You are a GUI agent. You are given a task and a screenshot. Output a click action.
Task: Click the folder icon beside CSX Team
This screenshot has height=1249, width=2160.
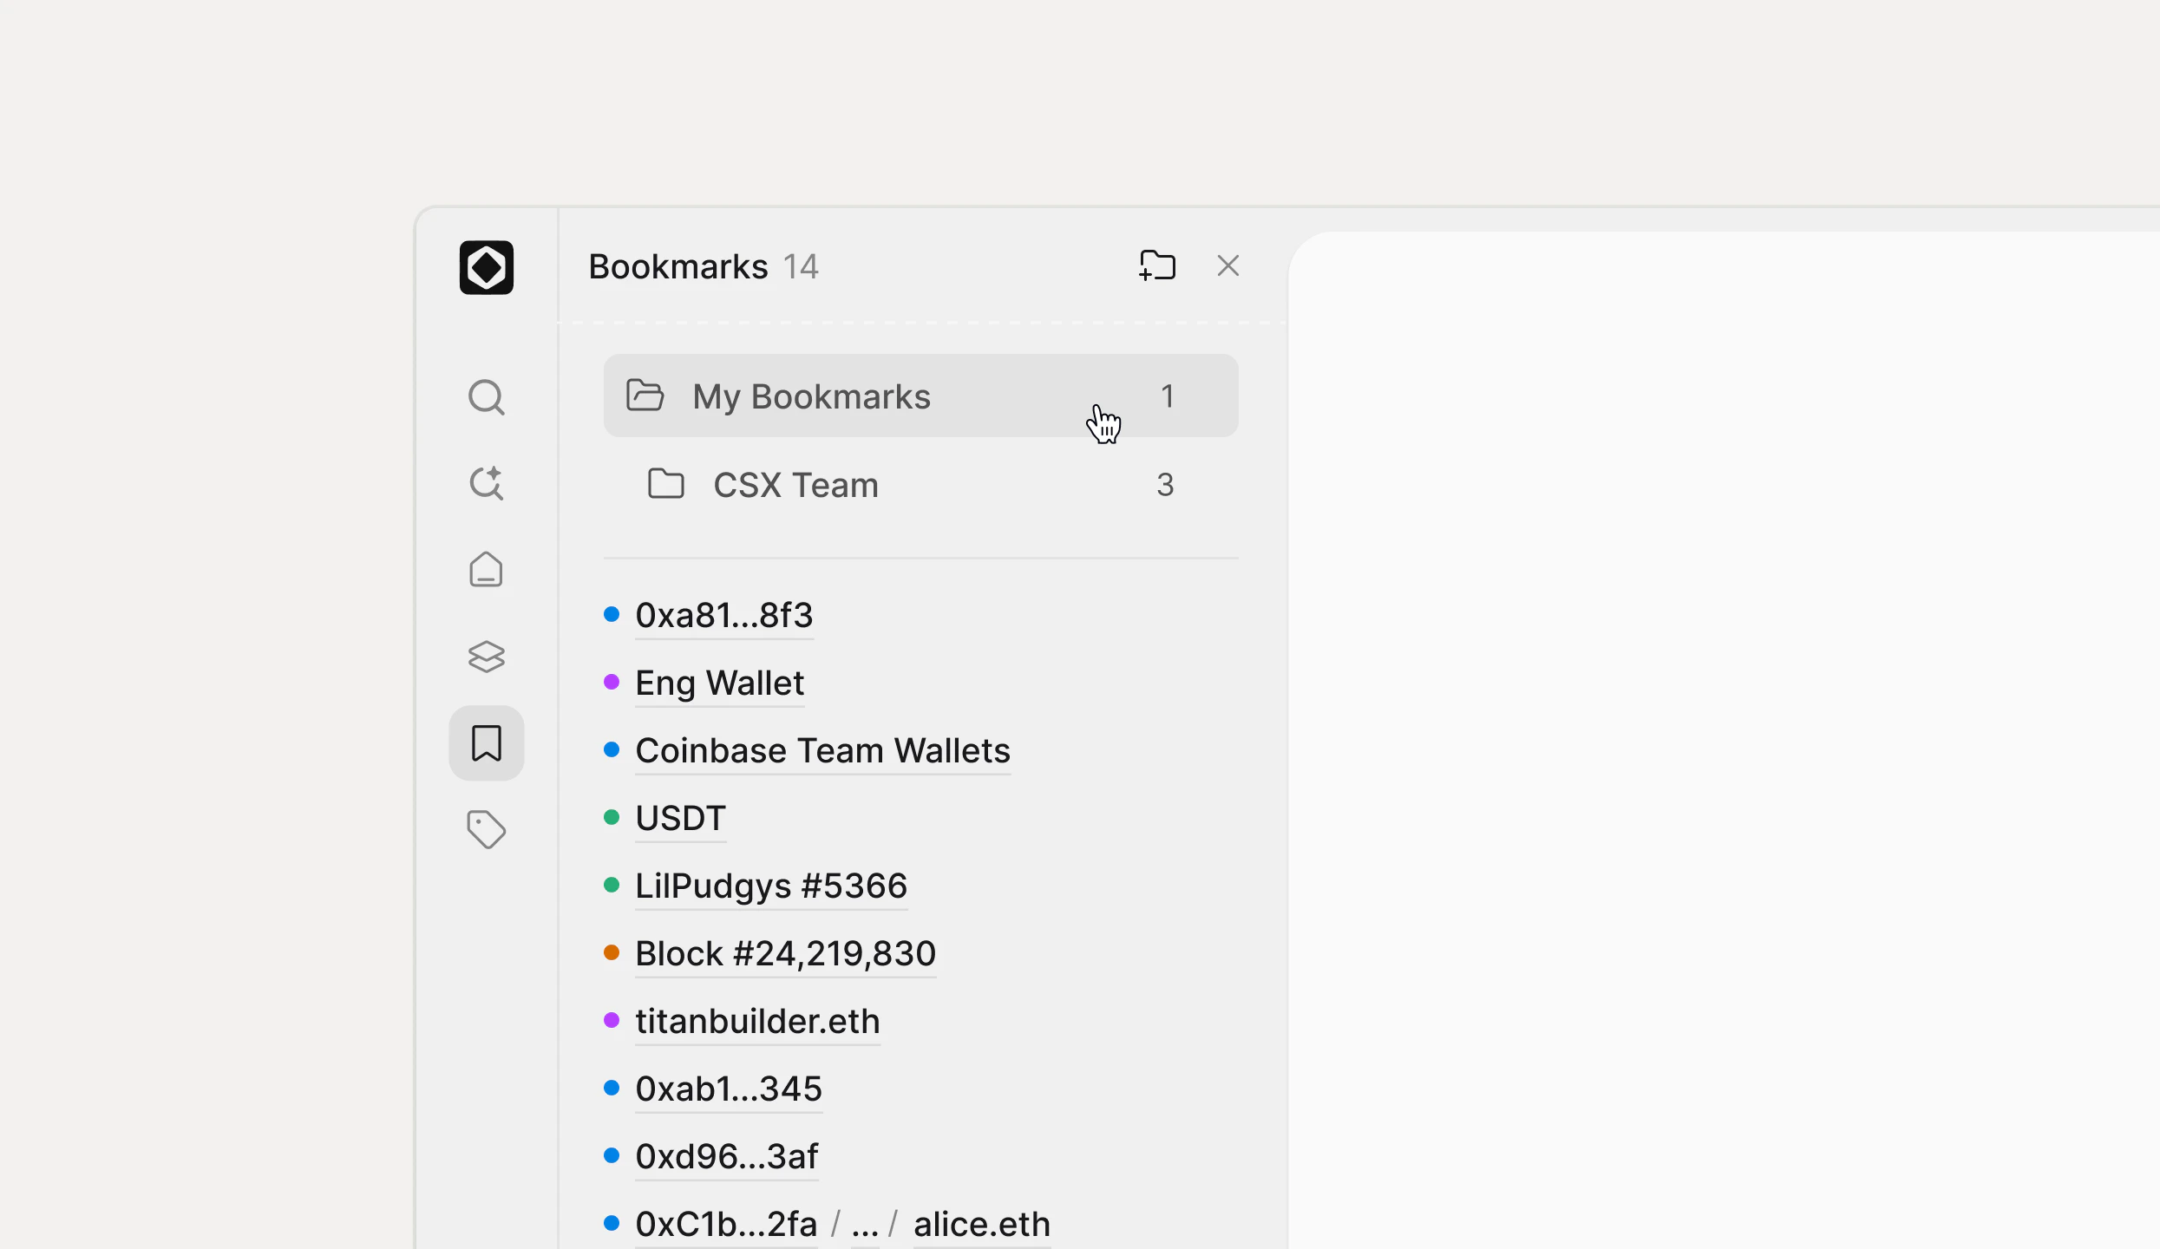coord(665,484)
